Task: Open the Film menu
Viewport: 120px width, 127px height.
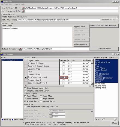Action: pos(6,4)
